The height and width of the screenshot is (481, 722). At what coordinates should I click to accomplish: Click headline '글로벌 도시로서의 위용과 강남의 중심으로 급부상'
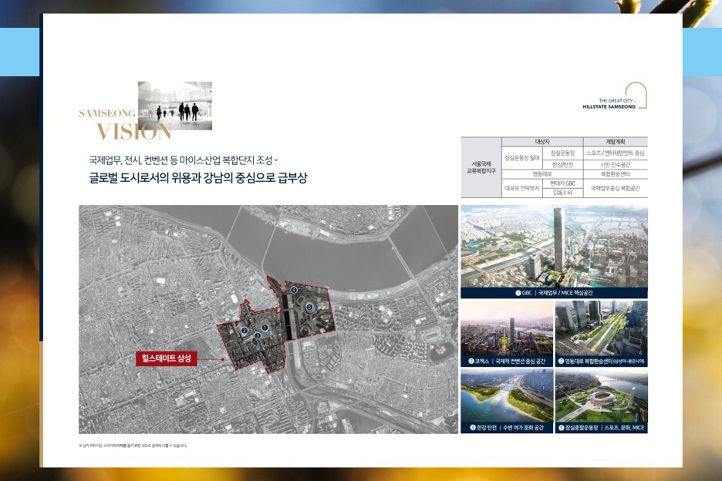tap(198, 178)
